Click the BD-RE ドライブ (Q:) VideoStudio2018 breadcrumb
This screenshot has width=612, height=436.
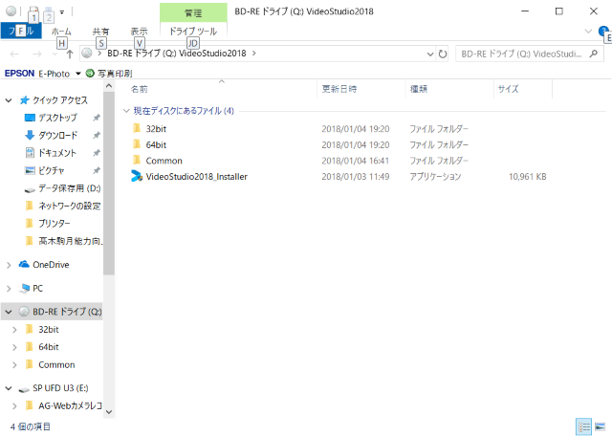point(176,54)
